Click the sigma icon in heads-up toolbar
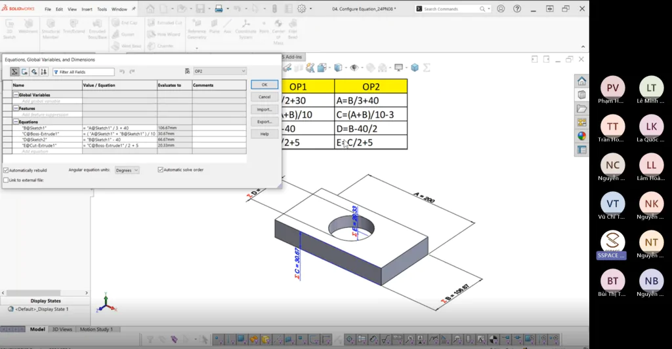The height and width of the screenshot is (349, 672). 427,67
